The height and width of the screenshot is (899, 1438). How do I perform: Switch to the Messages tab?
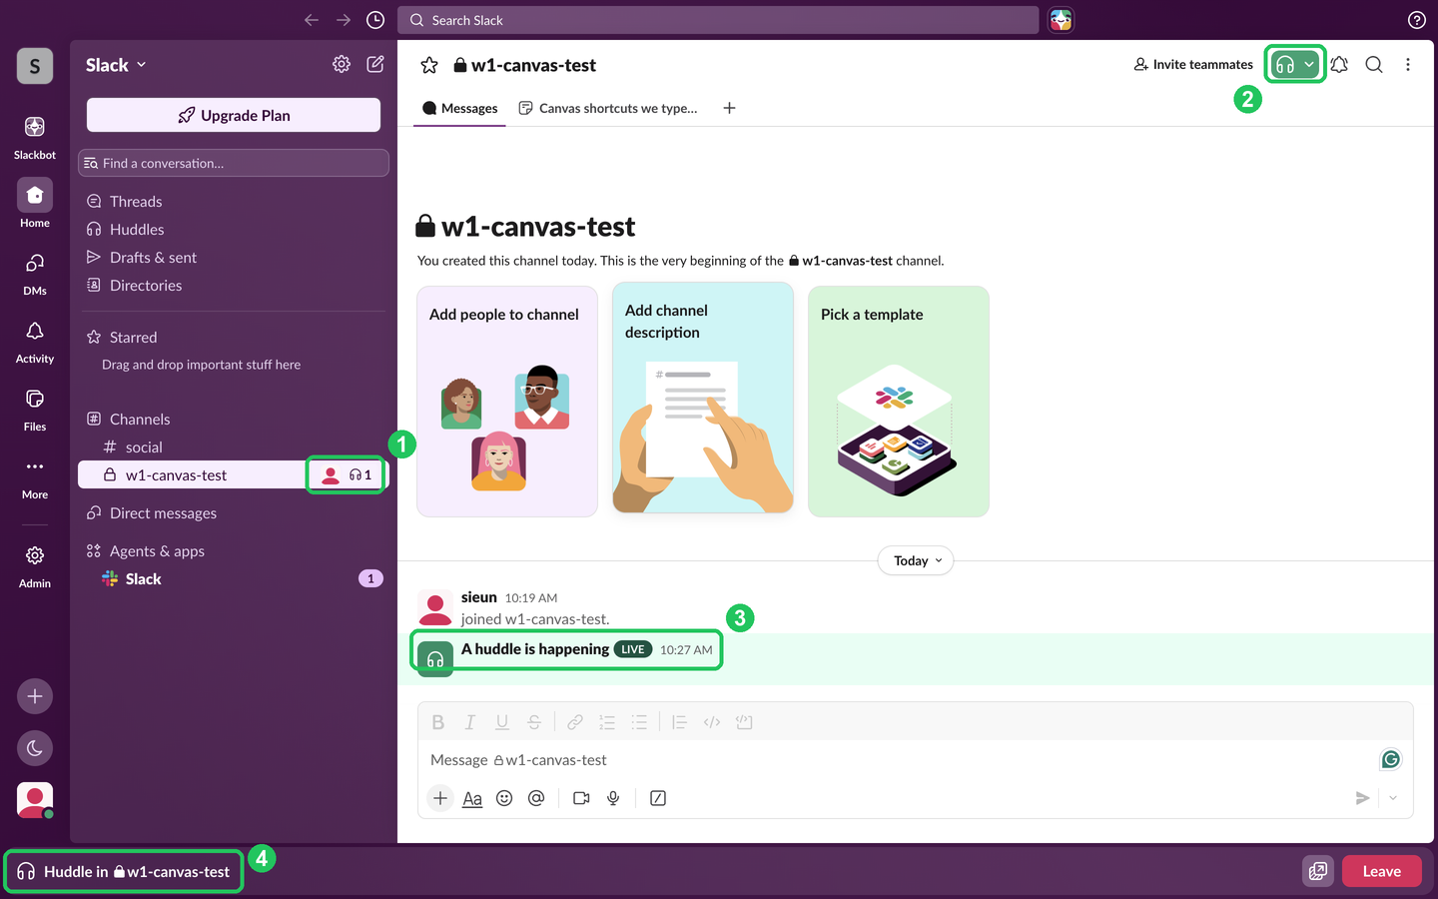459,108
